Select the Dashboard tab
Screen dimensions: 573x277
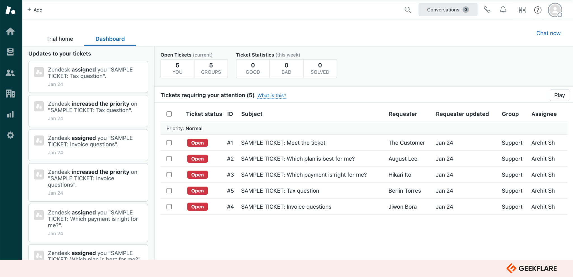tap(110, 39)
